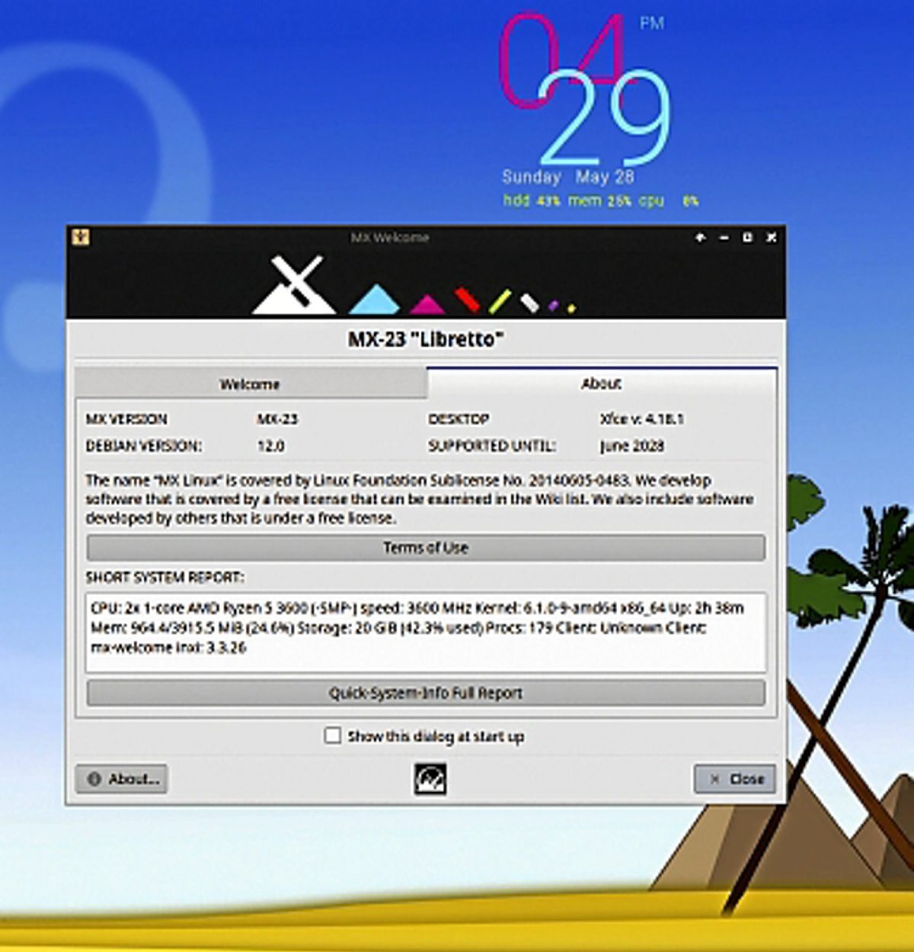Screen dimensions: 914x952
Task: Click the gauge icon at dialog bottom
Action: tap(430, 779)
